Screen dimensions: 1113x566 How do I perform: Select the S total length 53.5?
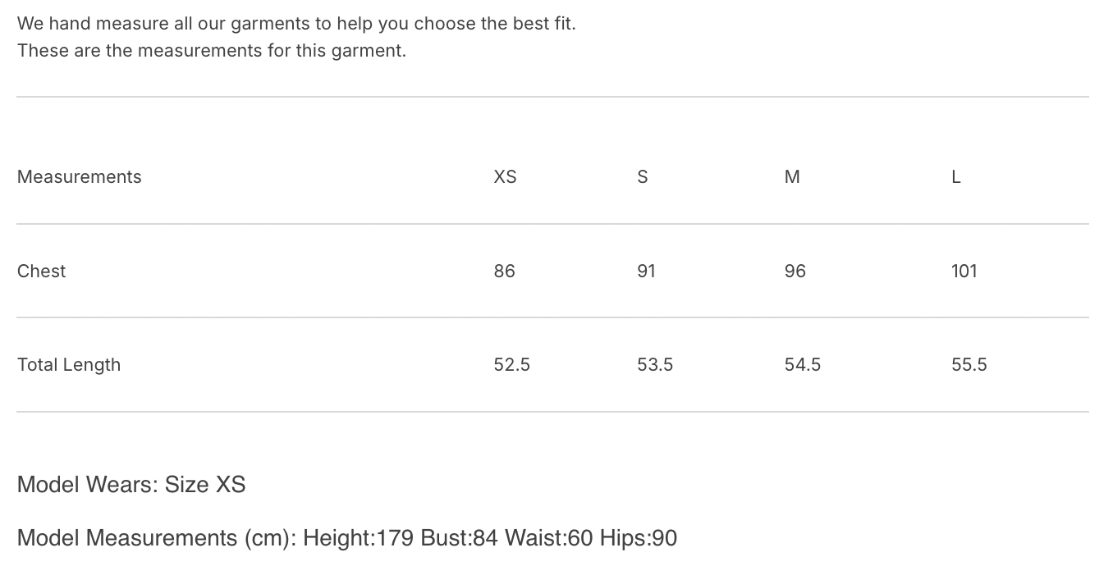click(655, 365)
